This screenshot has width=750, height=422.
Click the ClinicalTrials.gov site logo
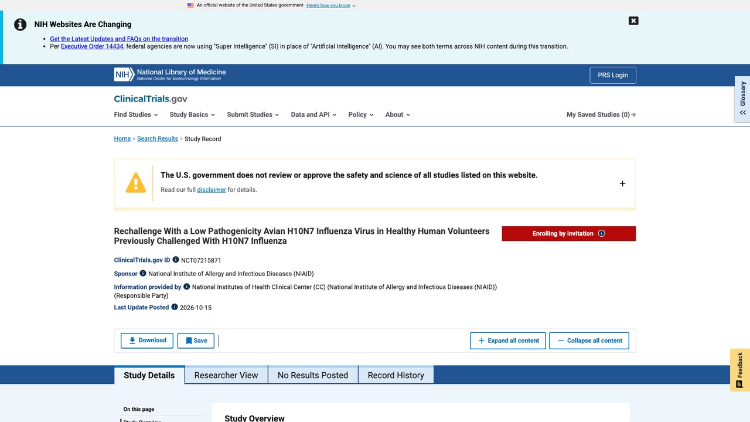(x=151, y=99)
